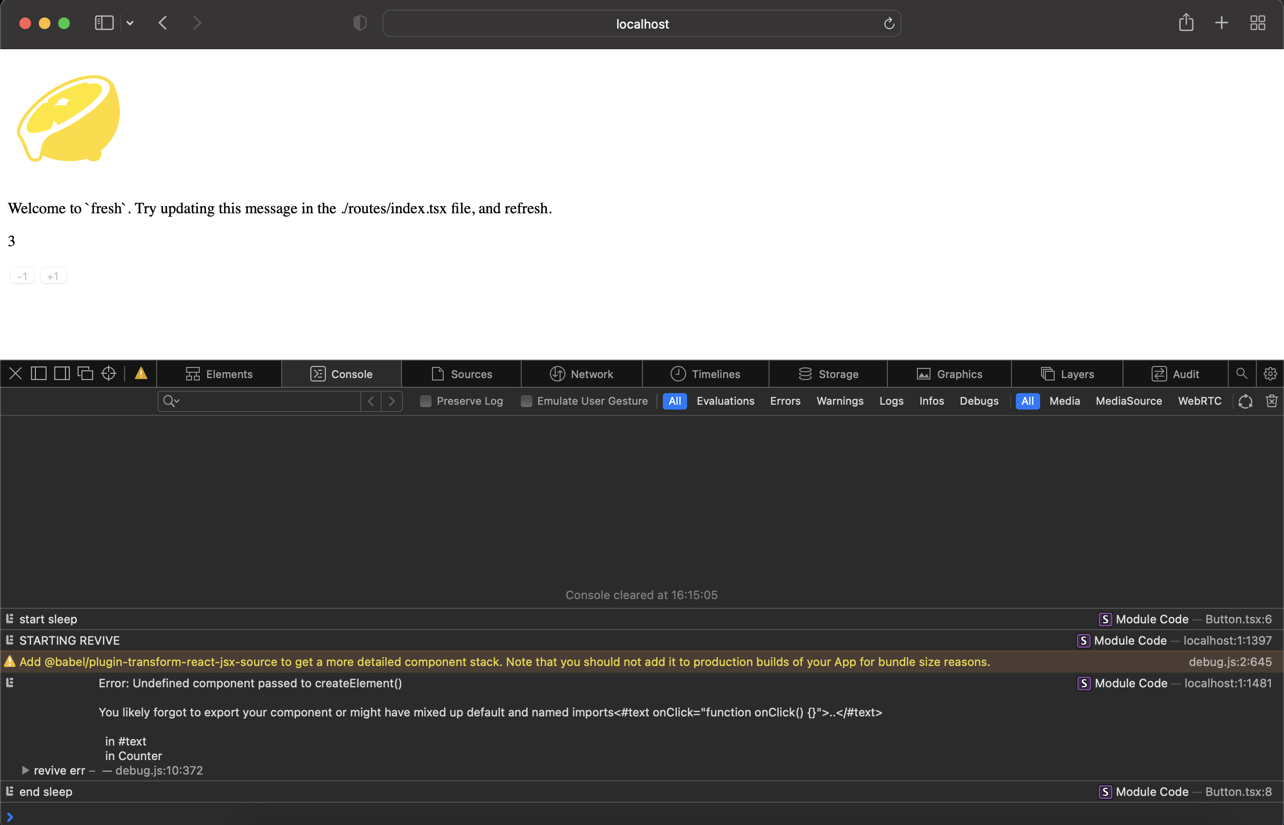Clear the console using the trash icon
This screenshot has width=1284, height=825.
(x=1271, y=401)
